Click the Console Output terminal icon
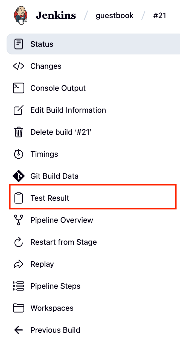Viewport: 180px width, 358px height. point(19,88)
